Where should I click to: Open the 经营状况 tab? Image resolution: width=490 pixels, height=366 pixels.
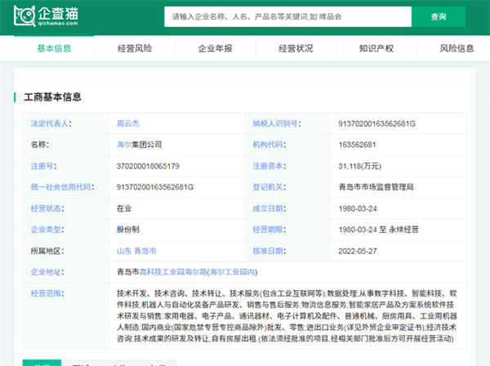296,48
